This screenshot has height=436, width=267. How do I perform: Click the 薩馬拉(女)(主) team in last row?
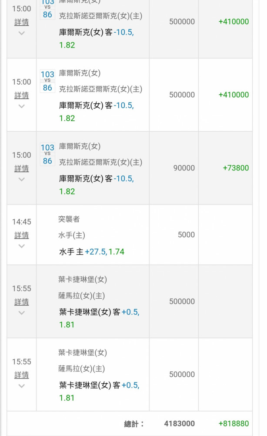[81, 369]
